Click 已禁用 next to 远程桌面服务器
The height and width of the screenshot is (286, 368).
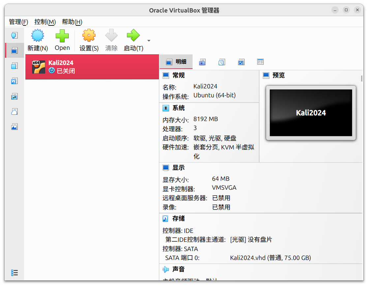pyautogui.click(x=221, y=198)
